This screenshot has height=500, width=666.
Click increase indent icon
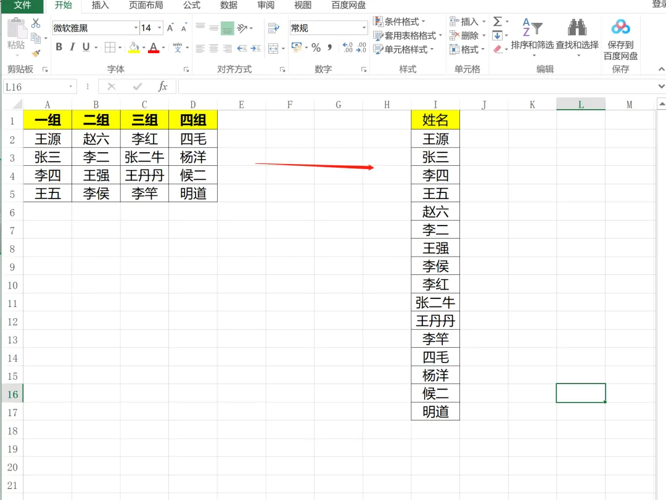(x=256, y=48)
